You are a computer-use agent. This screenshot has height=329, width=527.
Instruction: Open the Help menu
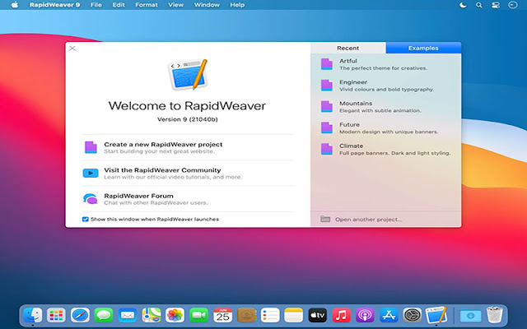coord(237,5)
